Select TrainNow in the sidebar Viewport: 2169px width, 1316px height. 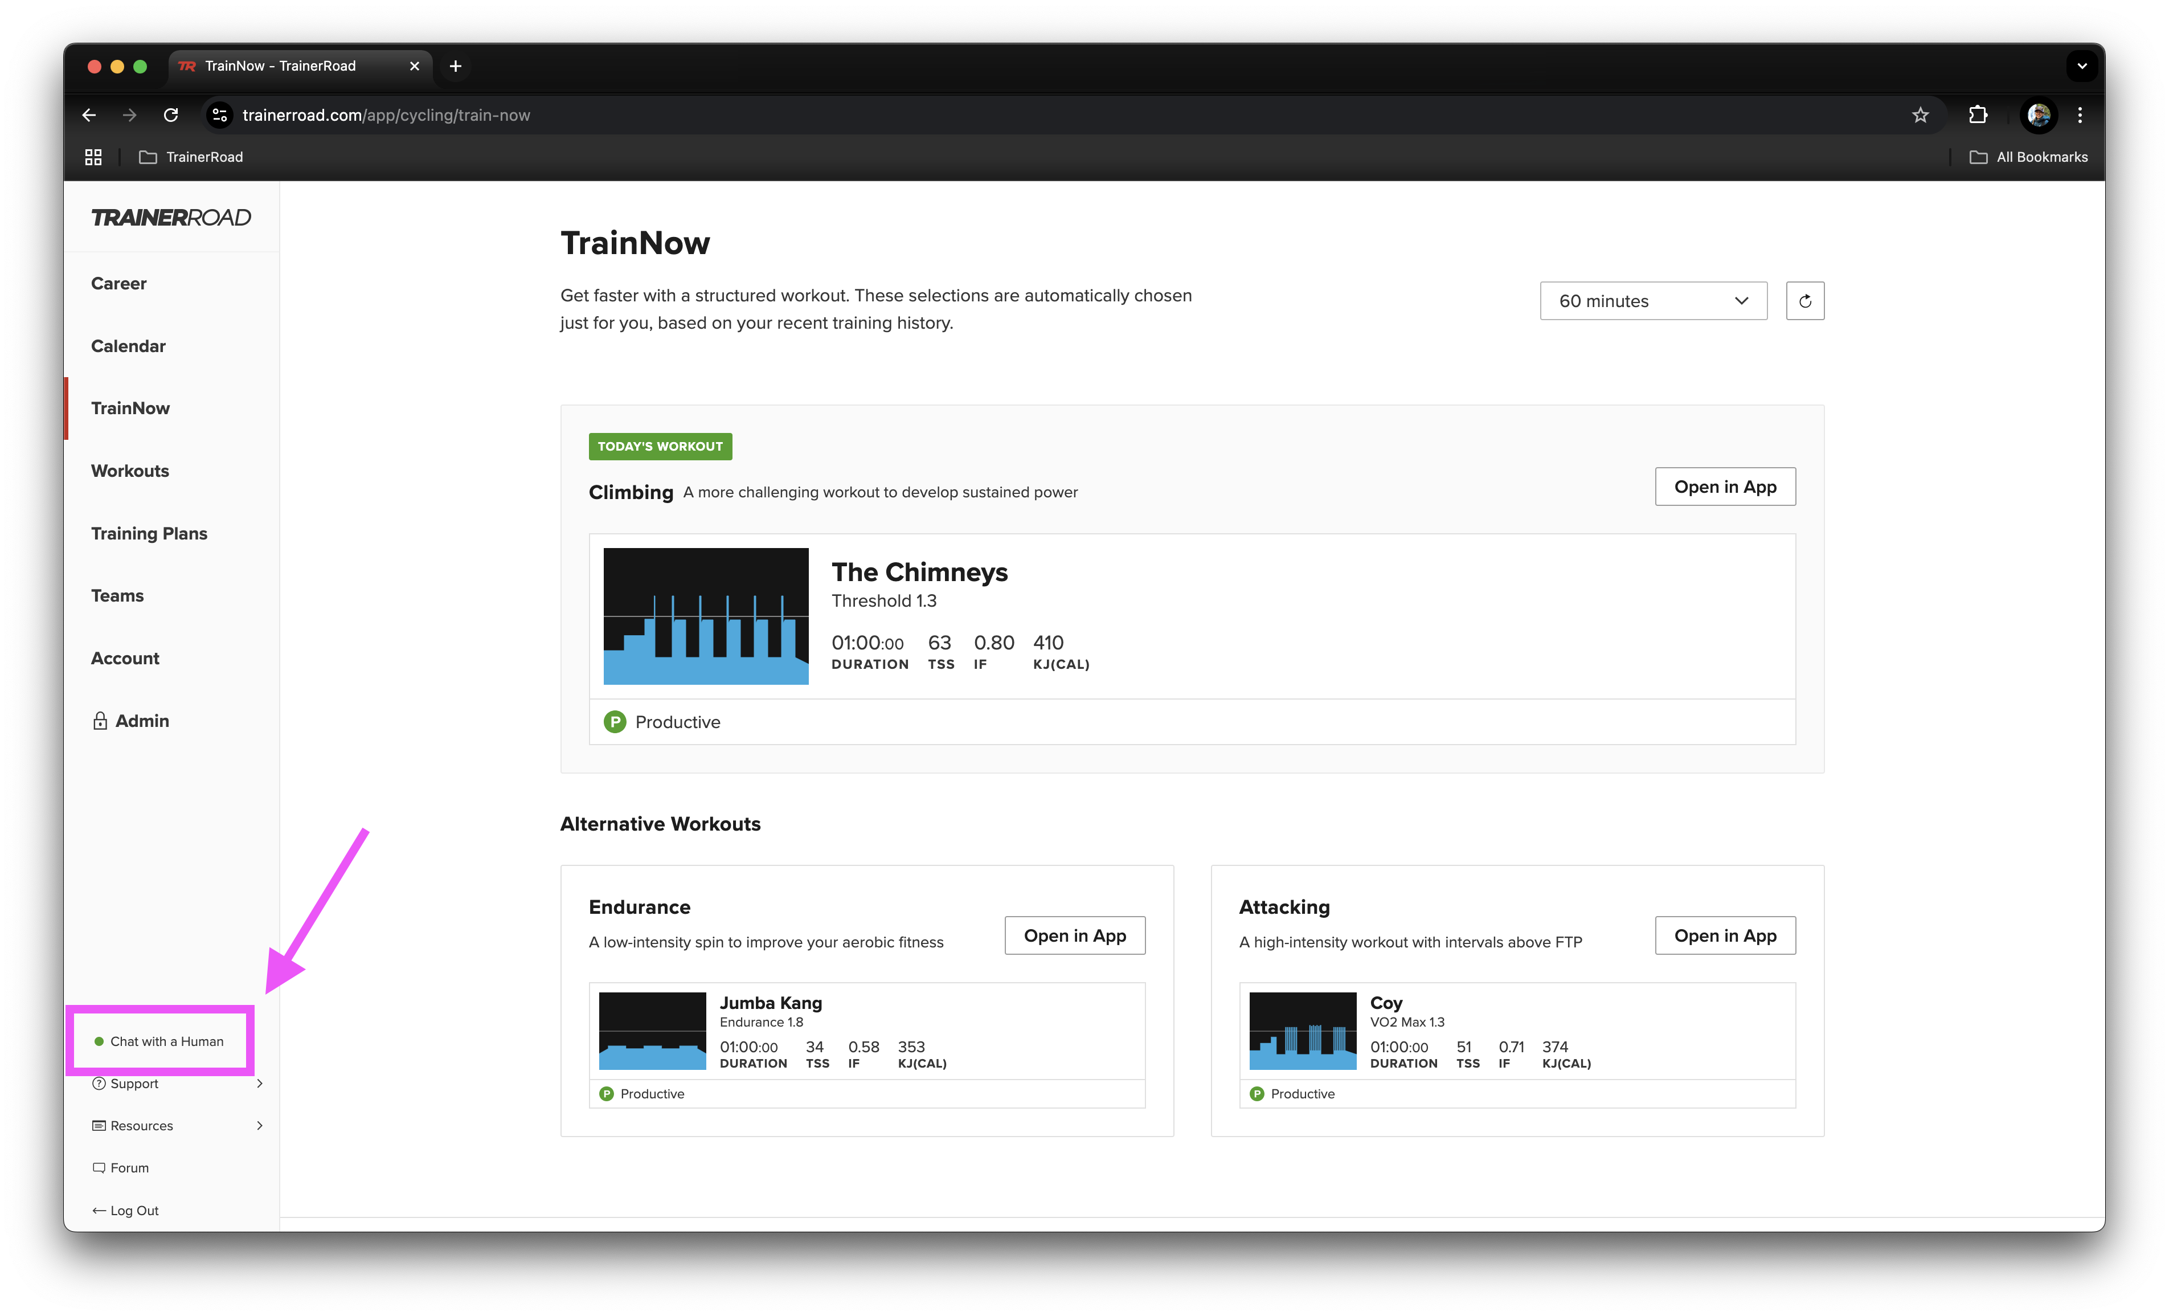[x=130, y=408]
